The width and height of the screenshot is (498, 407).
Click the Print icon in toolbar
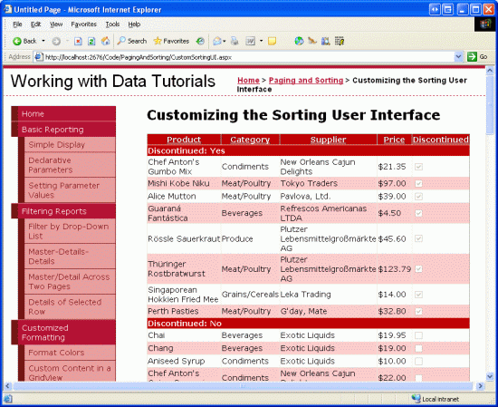point(235,41)
